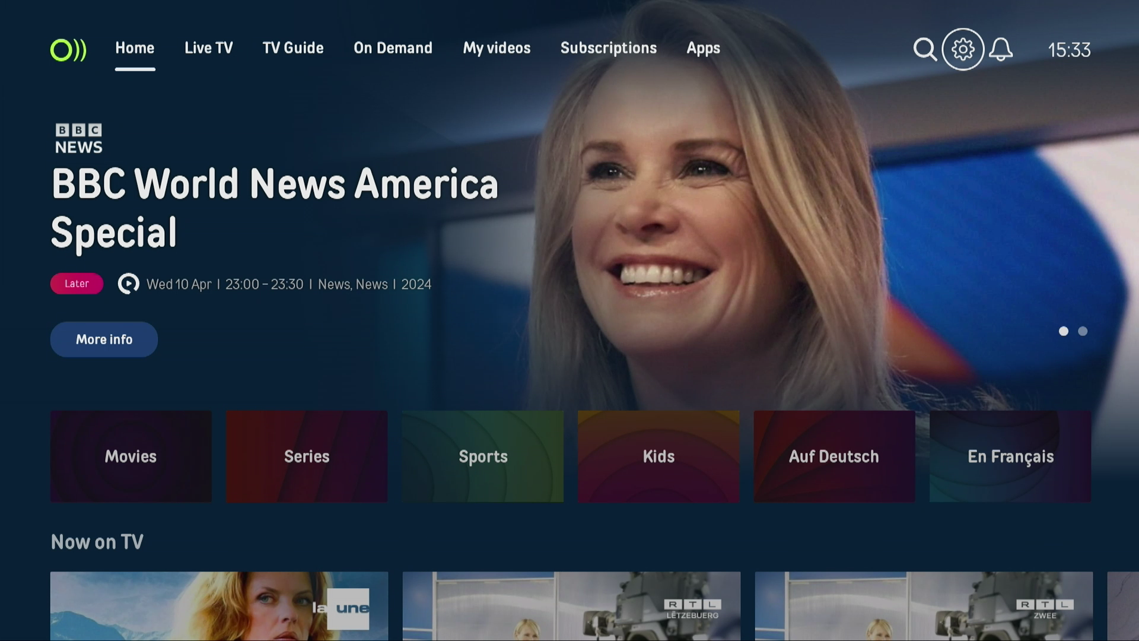Open the TV Guide tab
1139x641 pixels.
pos(293,48)
